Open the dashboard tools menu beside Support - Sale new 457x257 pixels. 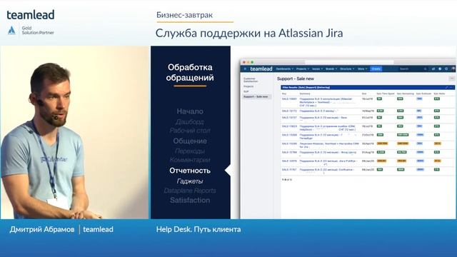(x=452, y=79)
